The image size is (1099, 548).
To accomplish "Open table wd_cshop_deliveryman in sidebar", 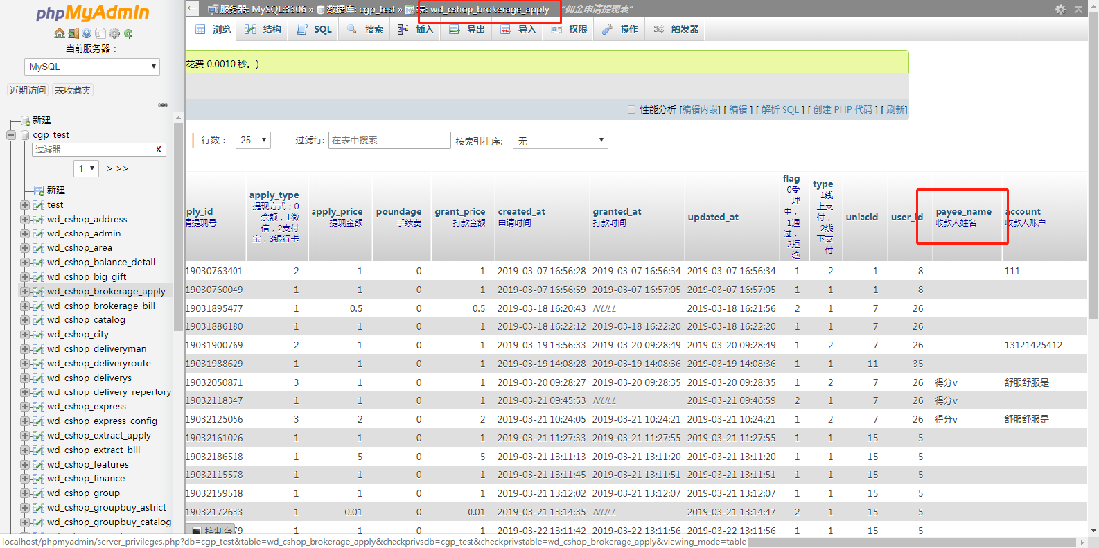I will point(96,348).
